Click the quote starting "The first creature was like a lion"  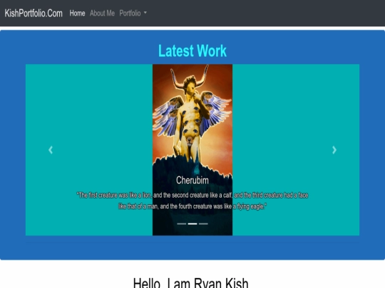coord(192,201)
